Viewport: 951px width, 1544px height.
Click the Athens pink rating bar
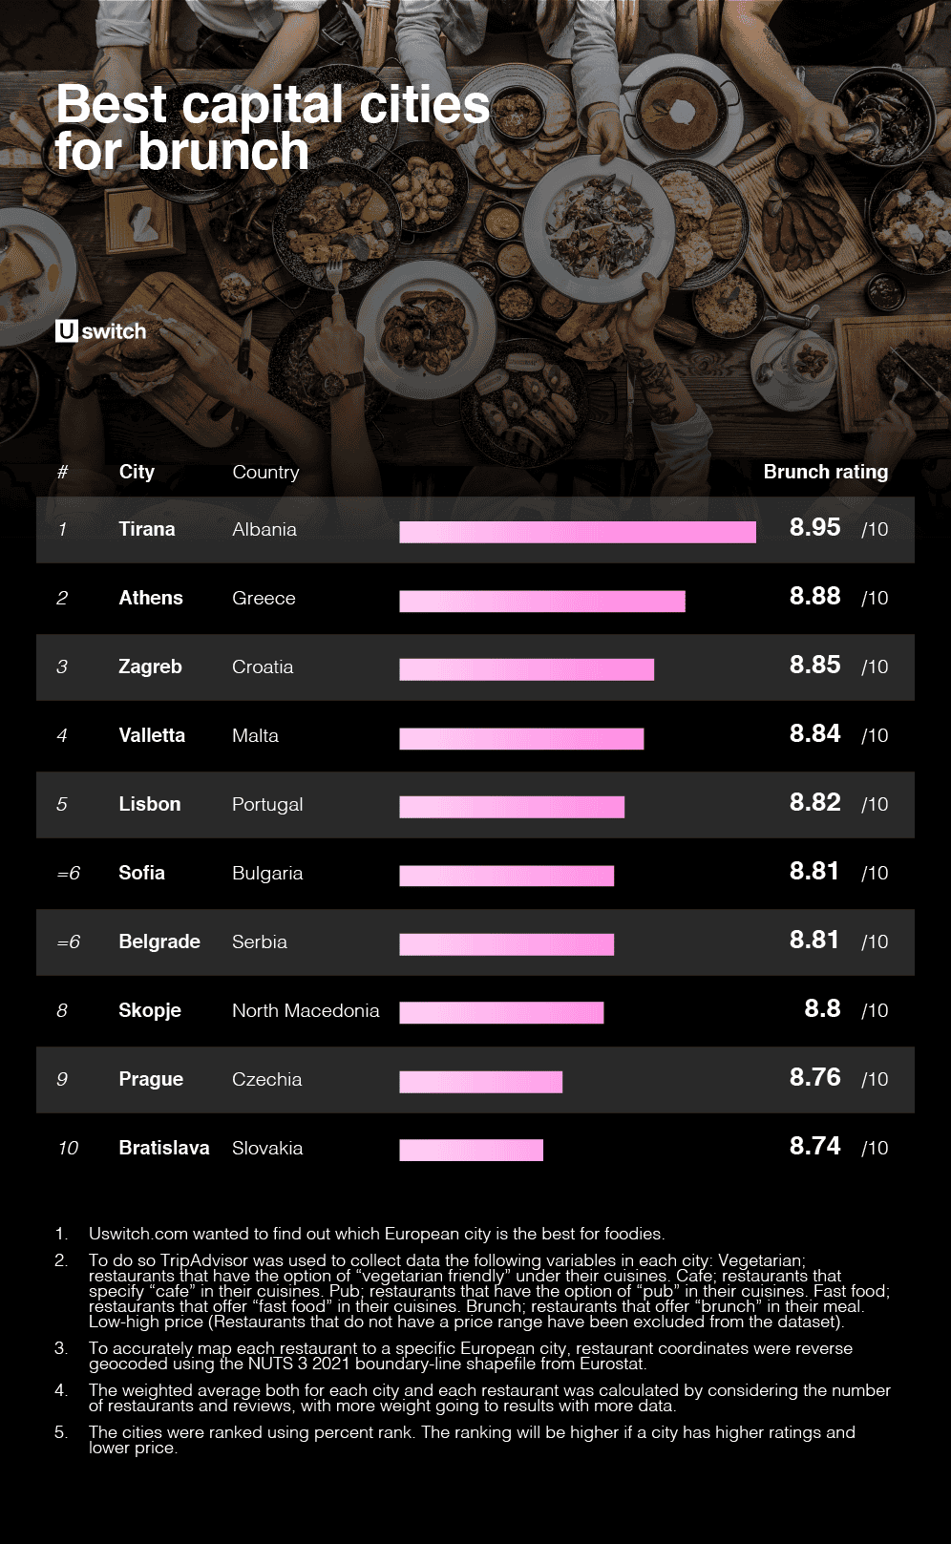pyautogui.click(x=542, y=601)
